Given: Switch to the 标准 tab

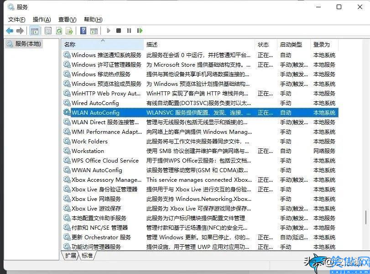Looking at the screenshot, I should coord(87,255).
